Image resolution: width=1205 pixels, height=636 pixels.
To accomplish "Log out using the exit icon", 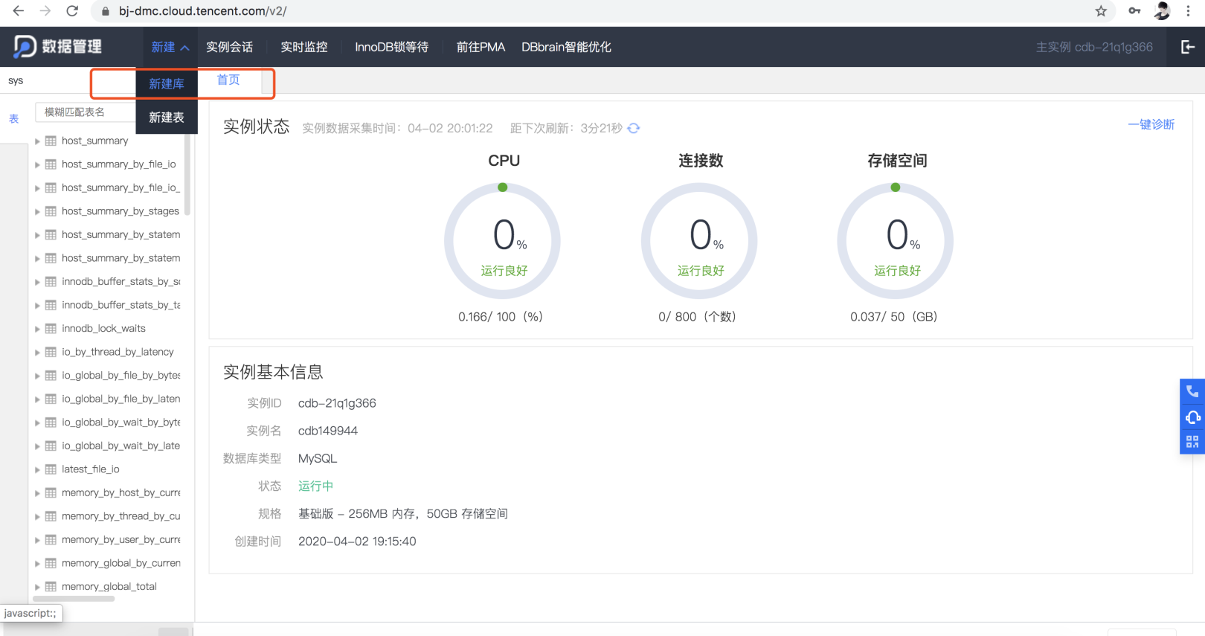I will click(x=1188, y=47).
